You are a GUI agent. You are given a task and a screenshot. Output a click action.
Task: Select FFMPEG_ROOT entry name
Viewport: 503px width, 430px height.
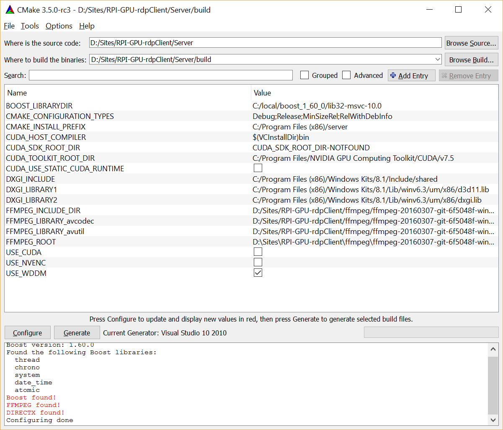click(31, 242)
